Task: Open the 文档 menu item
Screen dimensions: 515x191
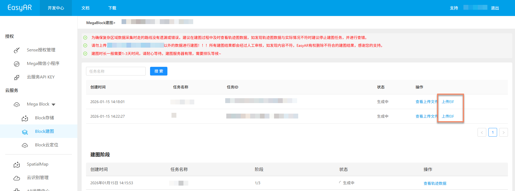Action: [85, 8]
